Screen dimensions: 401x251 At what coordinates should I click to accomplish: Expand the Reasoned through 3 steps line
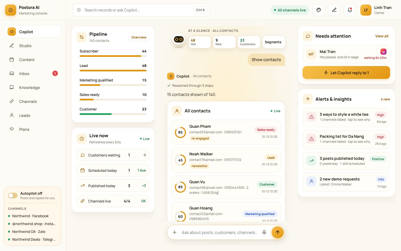click(x=190, y=86)
